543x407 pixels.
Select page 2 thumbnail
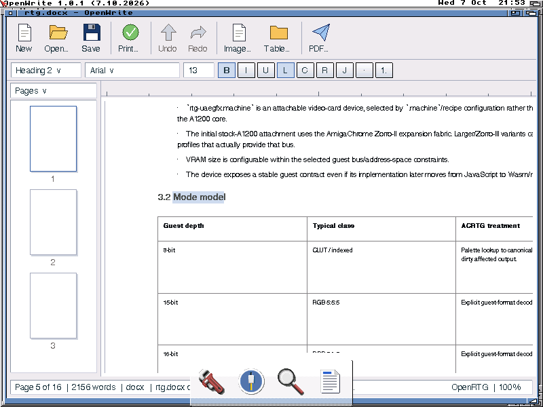(x=53, y=222)
